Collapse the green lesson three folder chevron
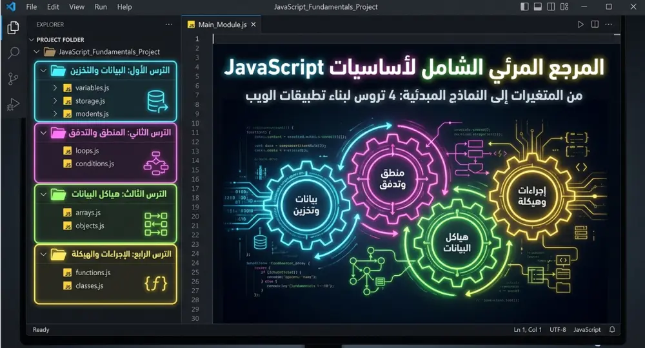 click(43, 194)
